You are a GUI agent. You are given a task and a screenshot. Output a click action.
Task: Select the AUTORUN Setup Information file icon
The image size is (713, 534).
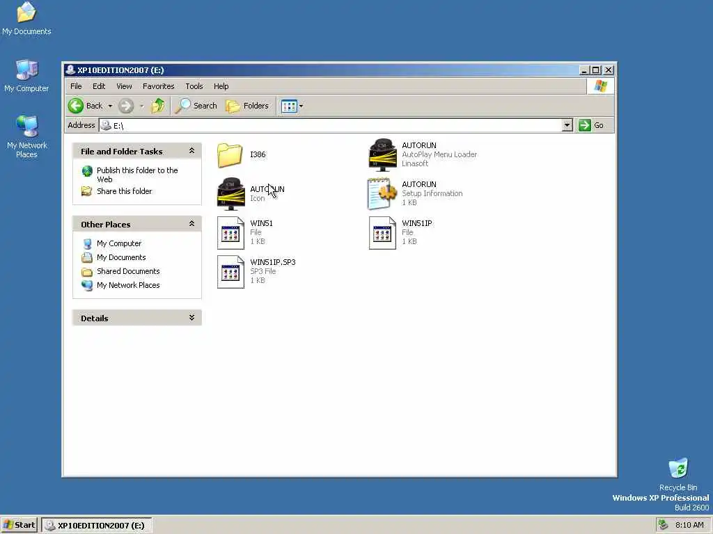pyautogui.click(x=382, y=194)
